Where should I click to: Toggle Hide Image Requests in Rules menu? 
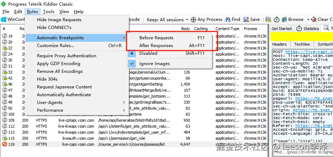(x=77, y=20)
